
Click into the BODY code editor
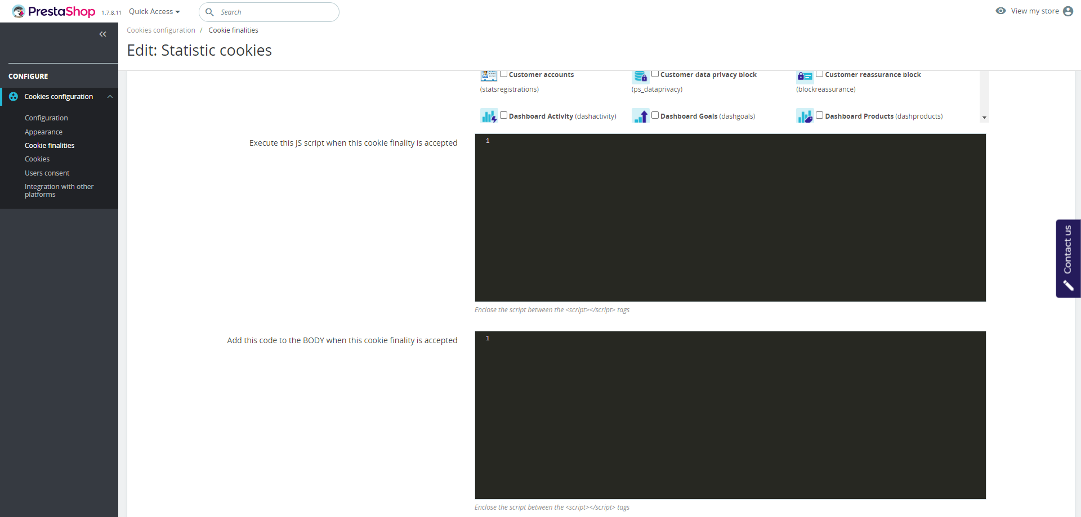pos(730,415)
